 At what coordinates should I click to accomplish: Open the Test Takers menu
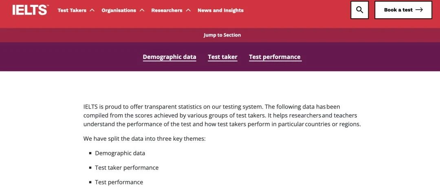pos(72,10)
